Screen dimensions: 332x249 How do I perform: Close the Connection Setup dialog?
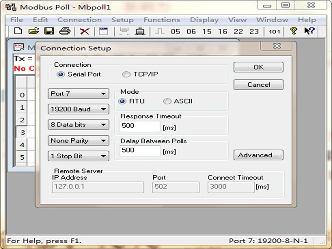click(x=277, y=46)
